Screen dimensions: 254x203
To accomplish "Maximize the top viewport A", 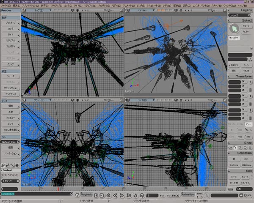I will pos(121,10).
